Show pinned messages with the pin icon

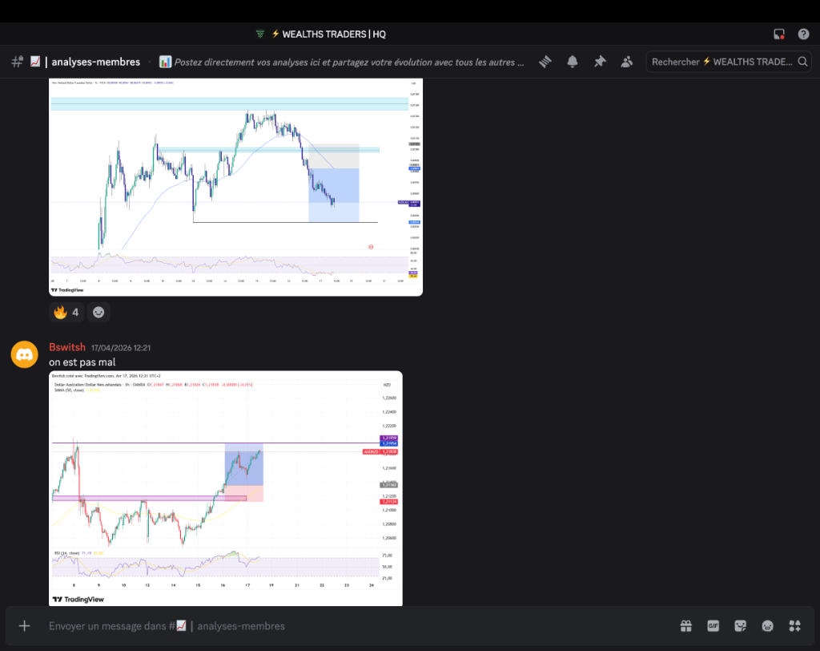click(600, 62)
